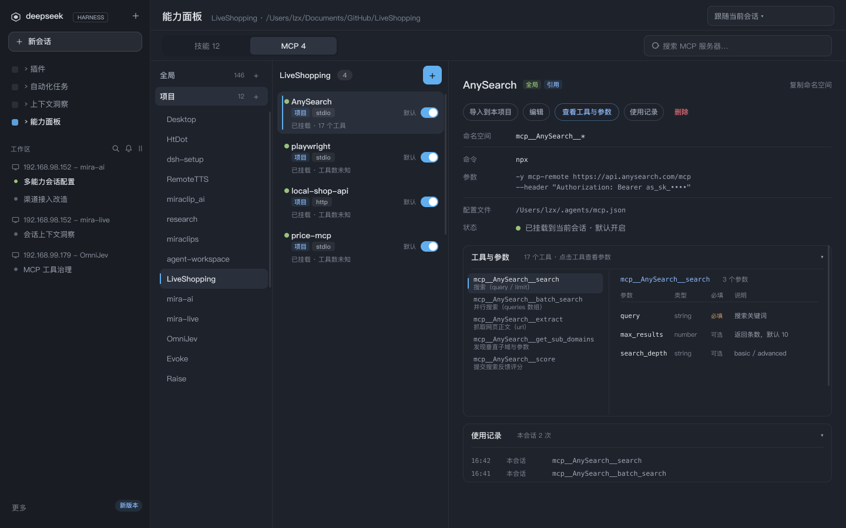Click the deepseek logo icon

(16, 17)
